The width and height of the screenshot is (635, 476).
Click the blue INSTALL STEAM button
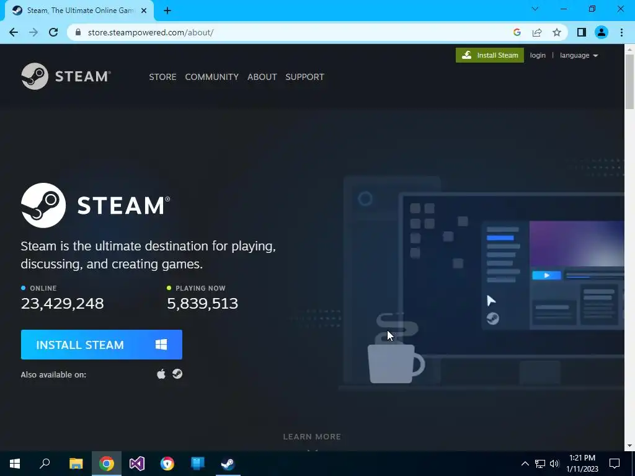pos(102,345)
